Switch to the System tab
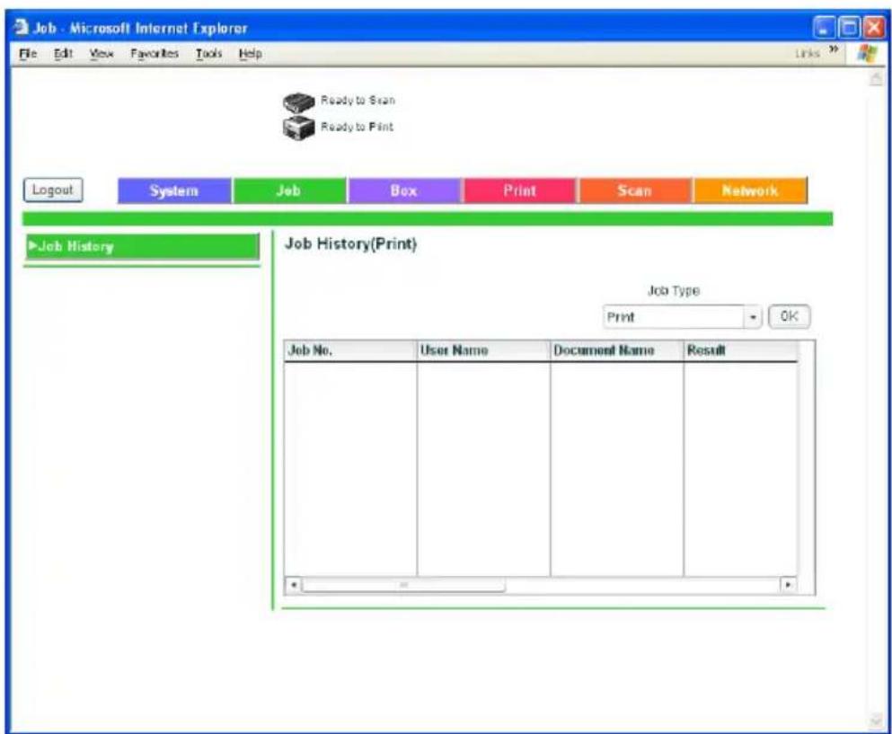The image size is (892, 734). 174,190
